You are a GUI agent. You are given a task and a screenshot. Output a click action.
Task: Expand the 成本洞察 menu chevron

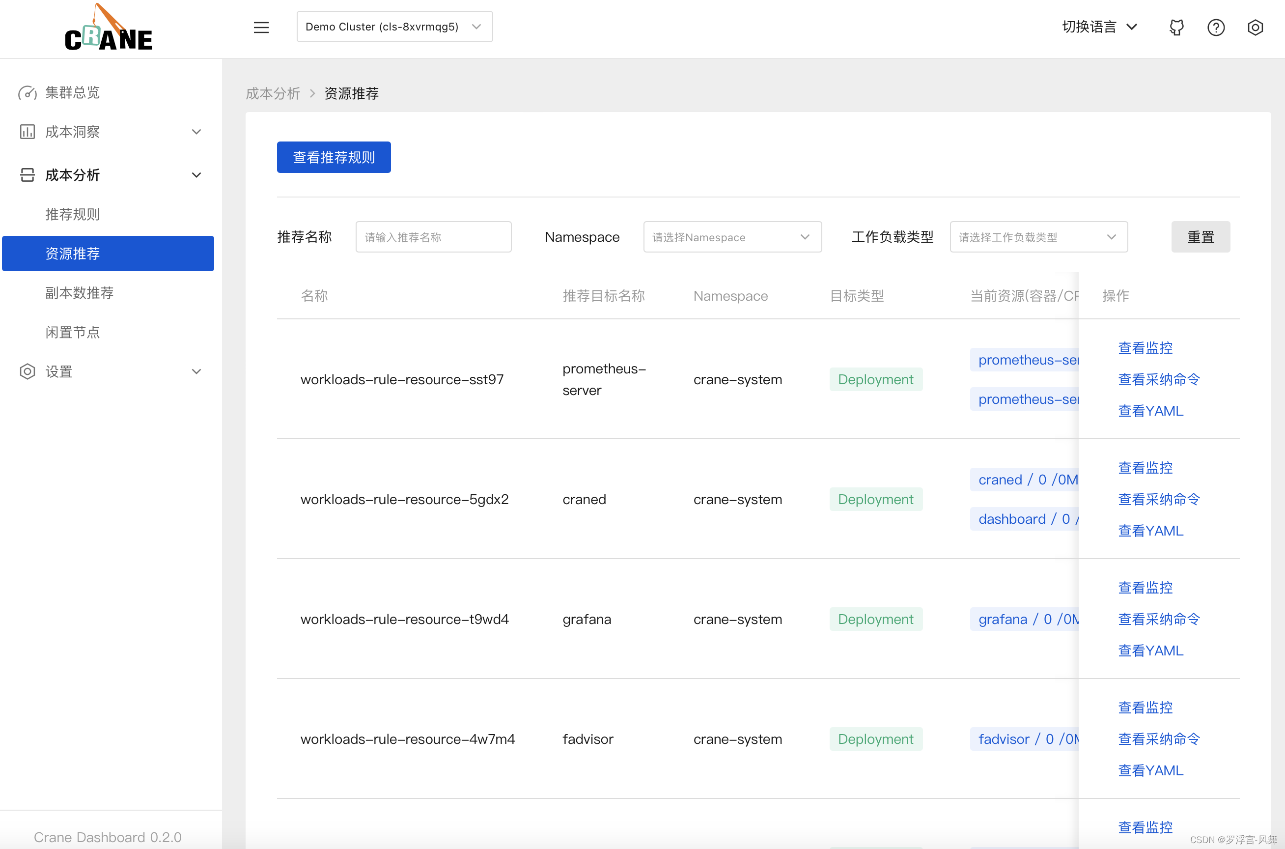pos(196,132)
